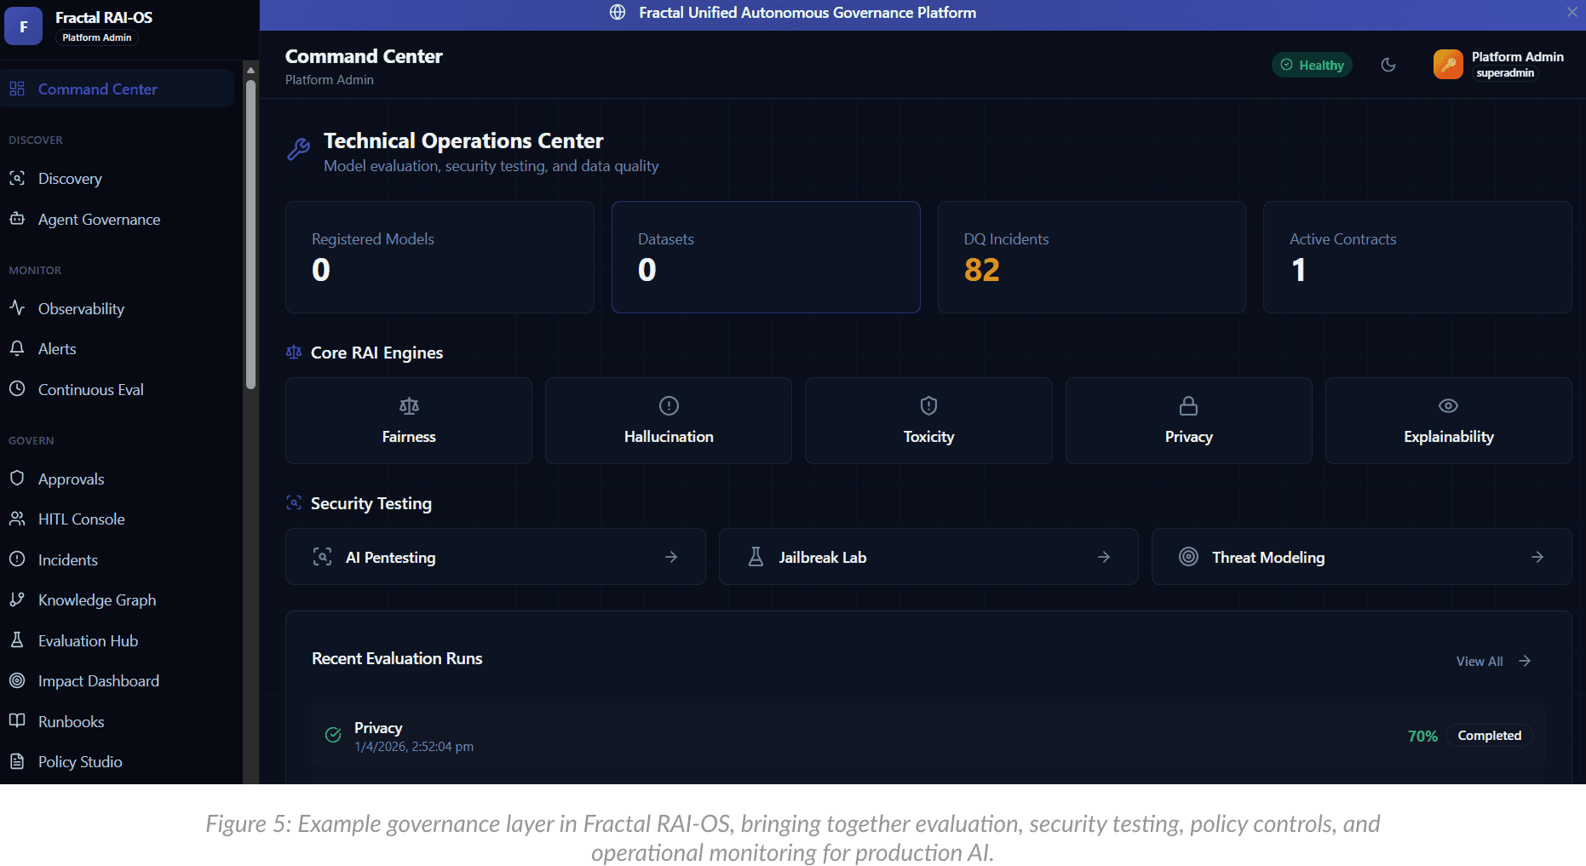The image size is (1586, 866).
Task: Click the Fractal RAI-OS logo badge
Action: coord(23,26)
